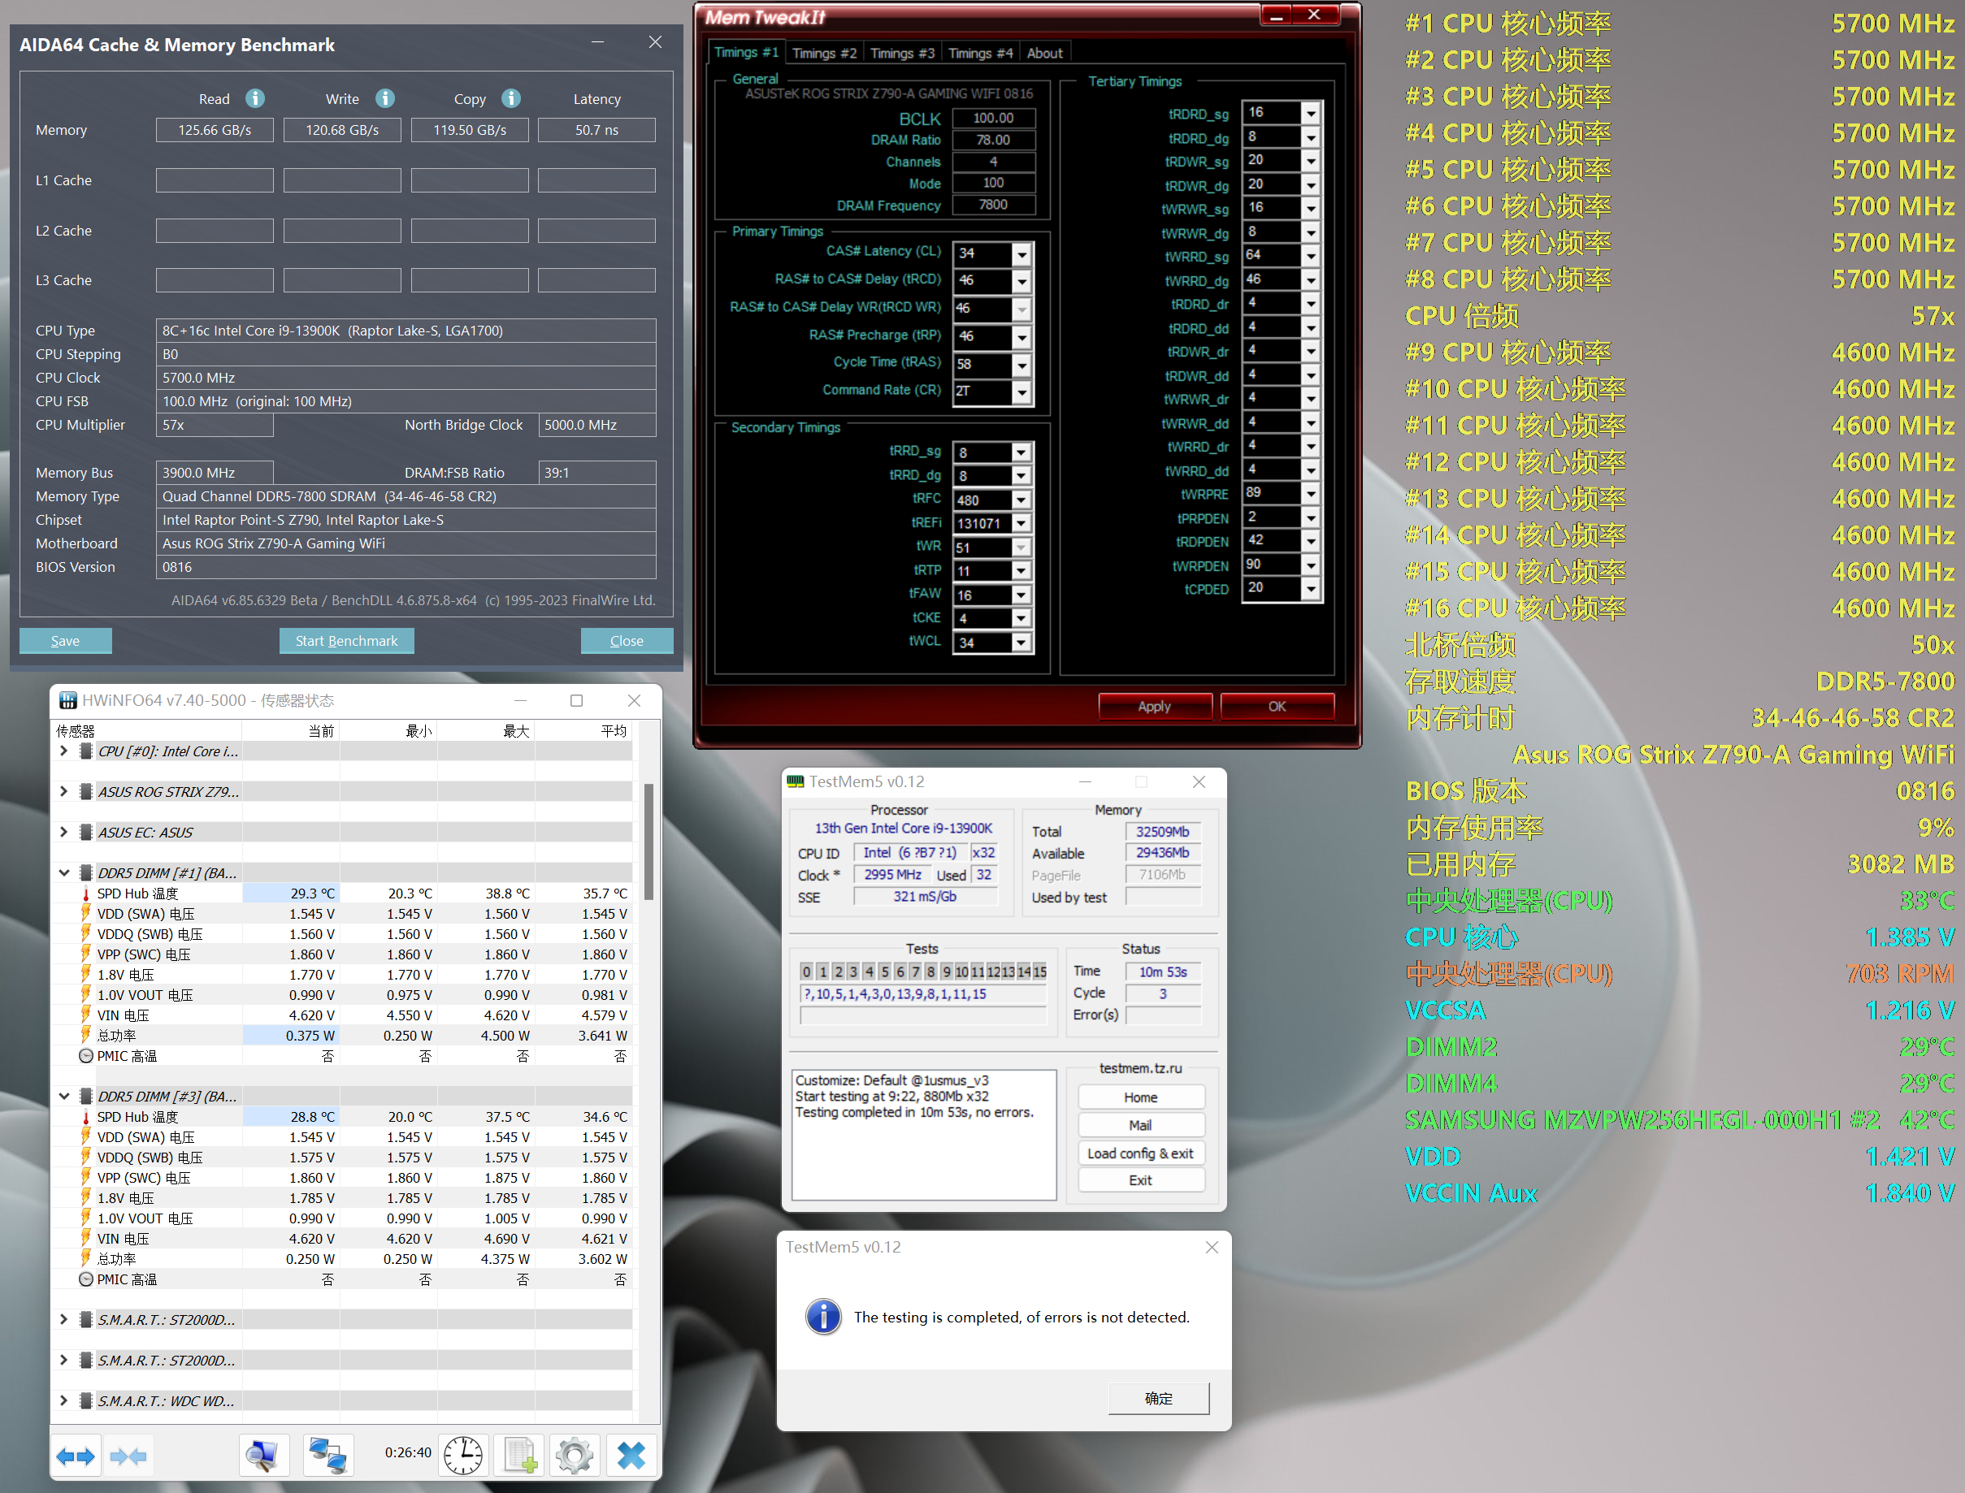1965x1493 pixels.
Task: Switch to Timings #3 tab
Action: pos(903,54)
